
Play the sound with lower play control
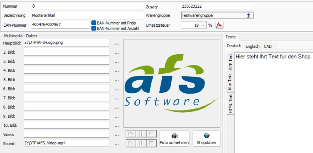(131, 143)
